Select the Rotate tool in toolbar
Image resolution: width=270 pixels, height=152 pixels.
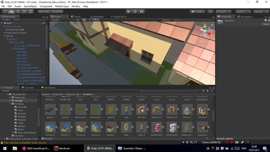tap(18, 11)
